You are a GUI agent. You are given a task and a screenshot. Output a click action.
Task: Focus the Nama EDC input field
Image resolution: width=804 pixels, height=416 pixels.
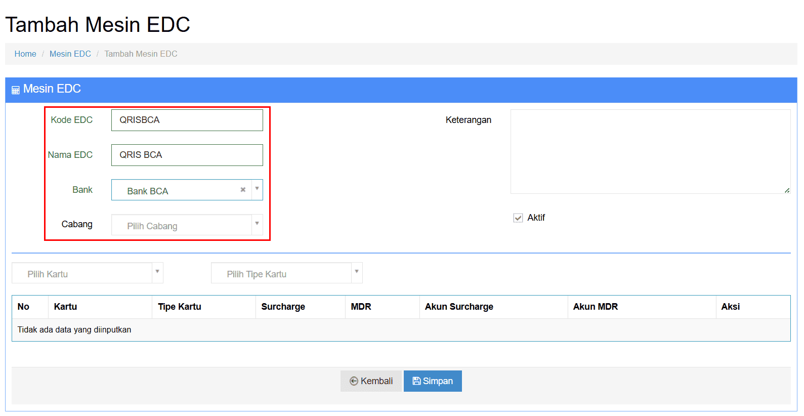(187, 155)
